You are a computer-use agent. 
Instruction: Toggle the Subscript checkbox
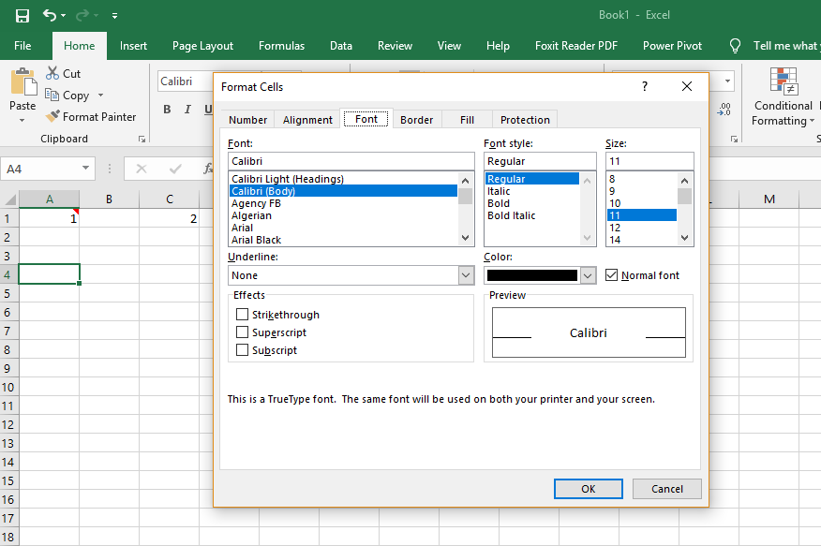click(242, 350)
